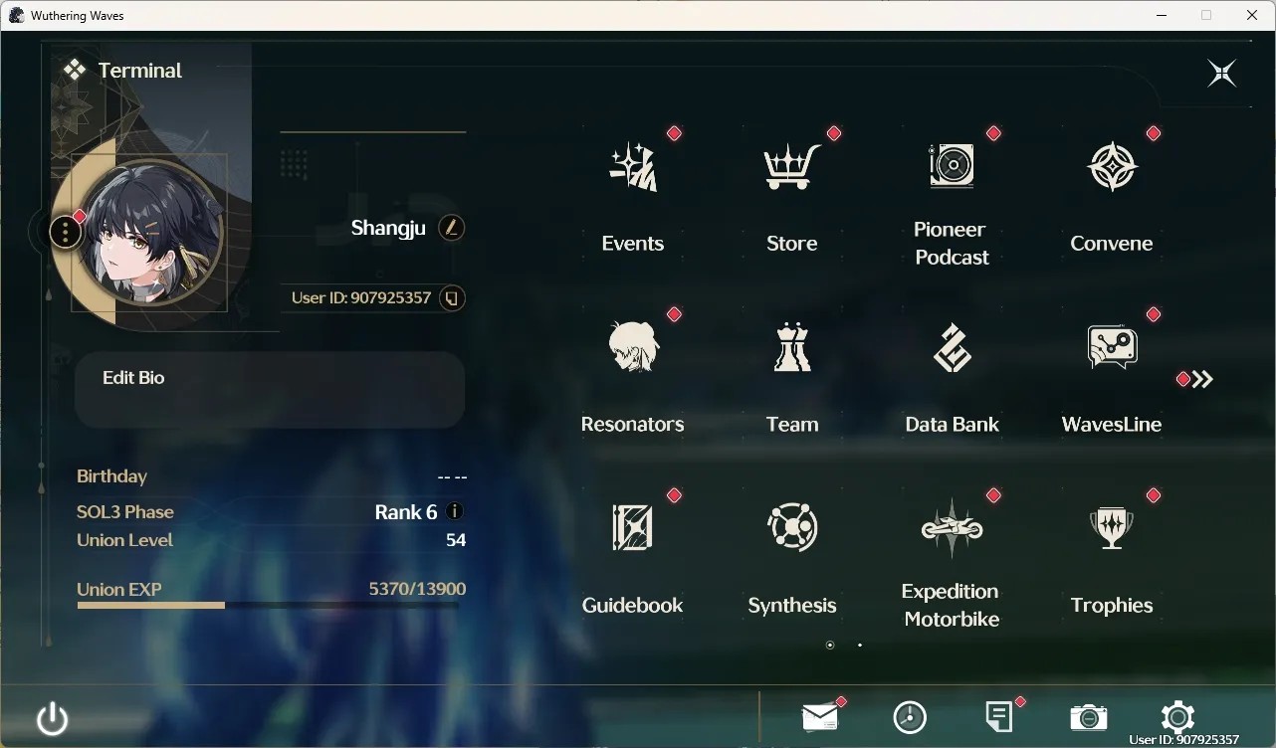Open the Expedition Motorbike icon
Image resolution: width=1276 pixels, height=748 pixels.
pos(953,527)
